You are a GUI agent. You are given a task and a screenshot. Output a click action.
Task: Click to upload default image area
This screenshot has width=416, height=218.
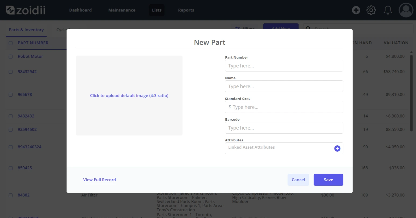(x=129, y=95)
